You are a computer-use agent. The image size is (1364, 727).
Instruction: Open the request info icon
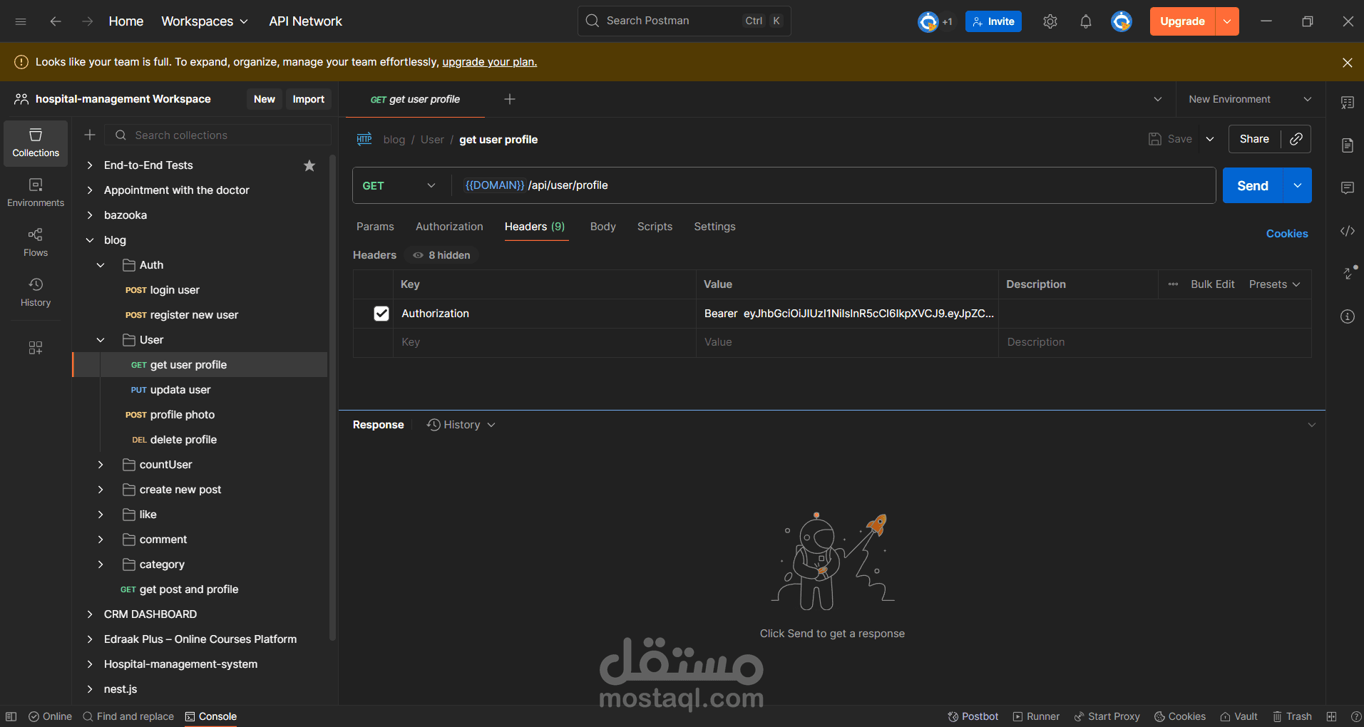pos(1347,316)
